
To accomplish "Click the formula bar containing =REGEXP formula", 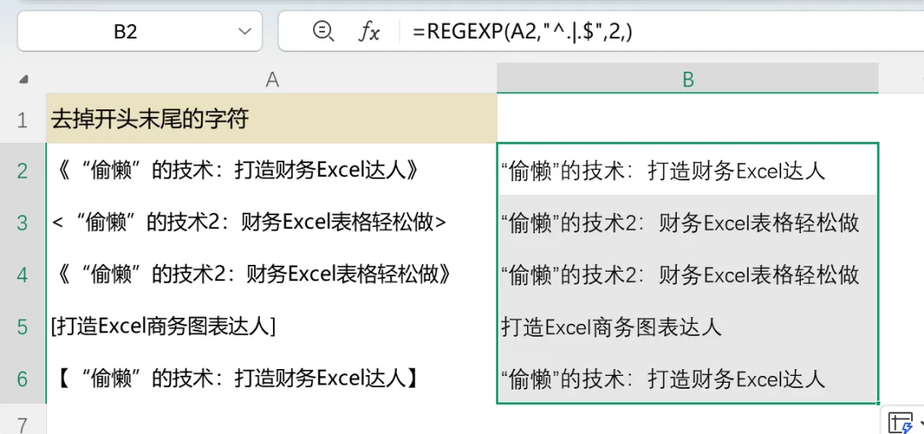I will coord(663,31).
